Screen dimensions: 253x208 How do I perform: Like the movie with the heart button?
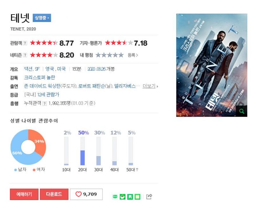click(86, 194)
